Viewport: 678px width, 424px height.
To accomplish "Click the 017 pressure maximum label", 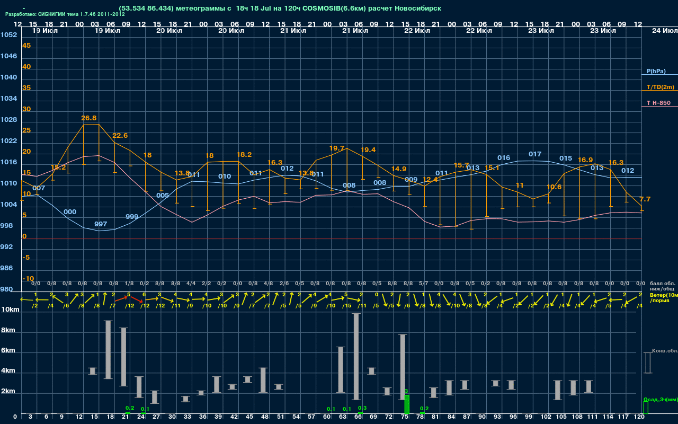I will click(x=535, y=154).
